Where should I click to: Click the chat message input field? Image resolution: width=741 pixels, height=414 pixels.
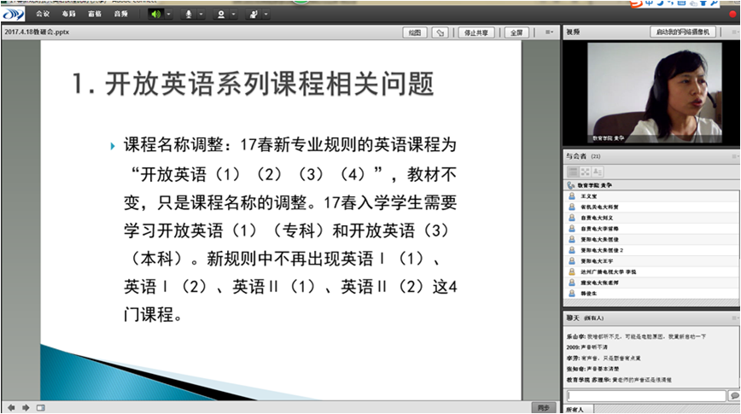pos(646,395)
